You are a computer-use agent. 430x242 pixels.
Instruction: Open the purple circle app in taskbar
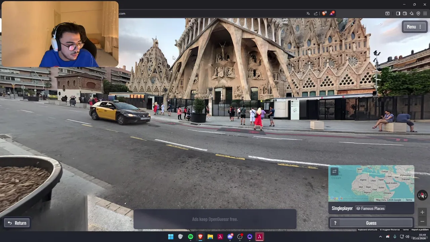(250, 237)
